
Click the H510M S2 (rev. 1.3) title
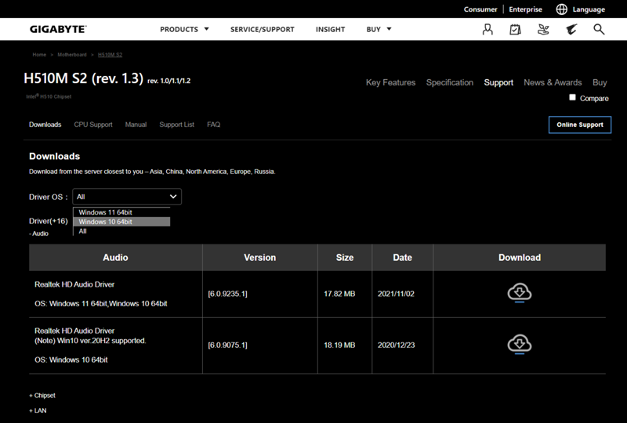pyautogui.click(x=84, y=78)
